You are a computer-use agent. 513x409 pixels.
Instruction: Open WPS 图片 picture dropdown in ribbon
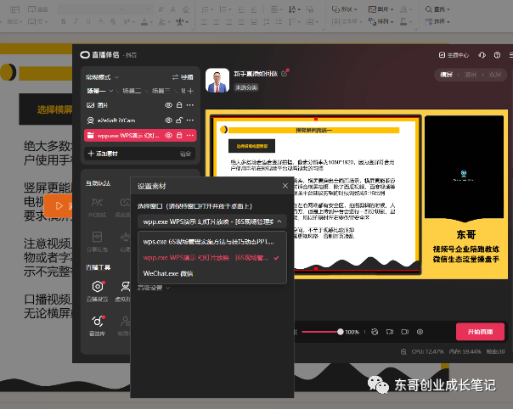pyautogui.click(x=381, y=9)
